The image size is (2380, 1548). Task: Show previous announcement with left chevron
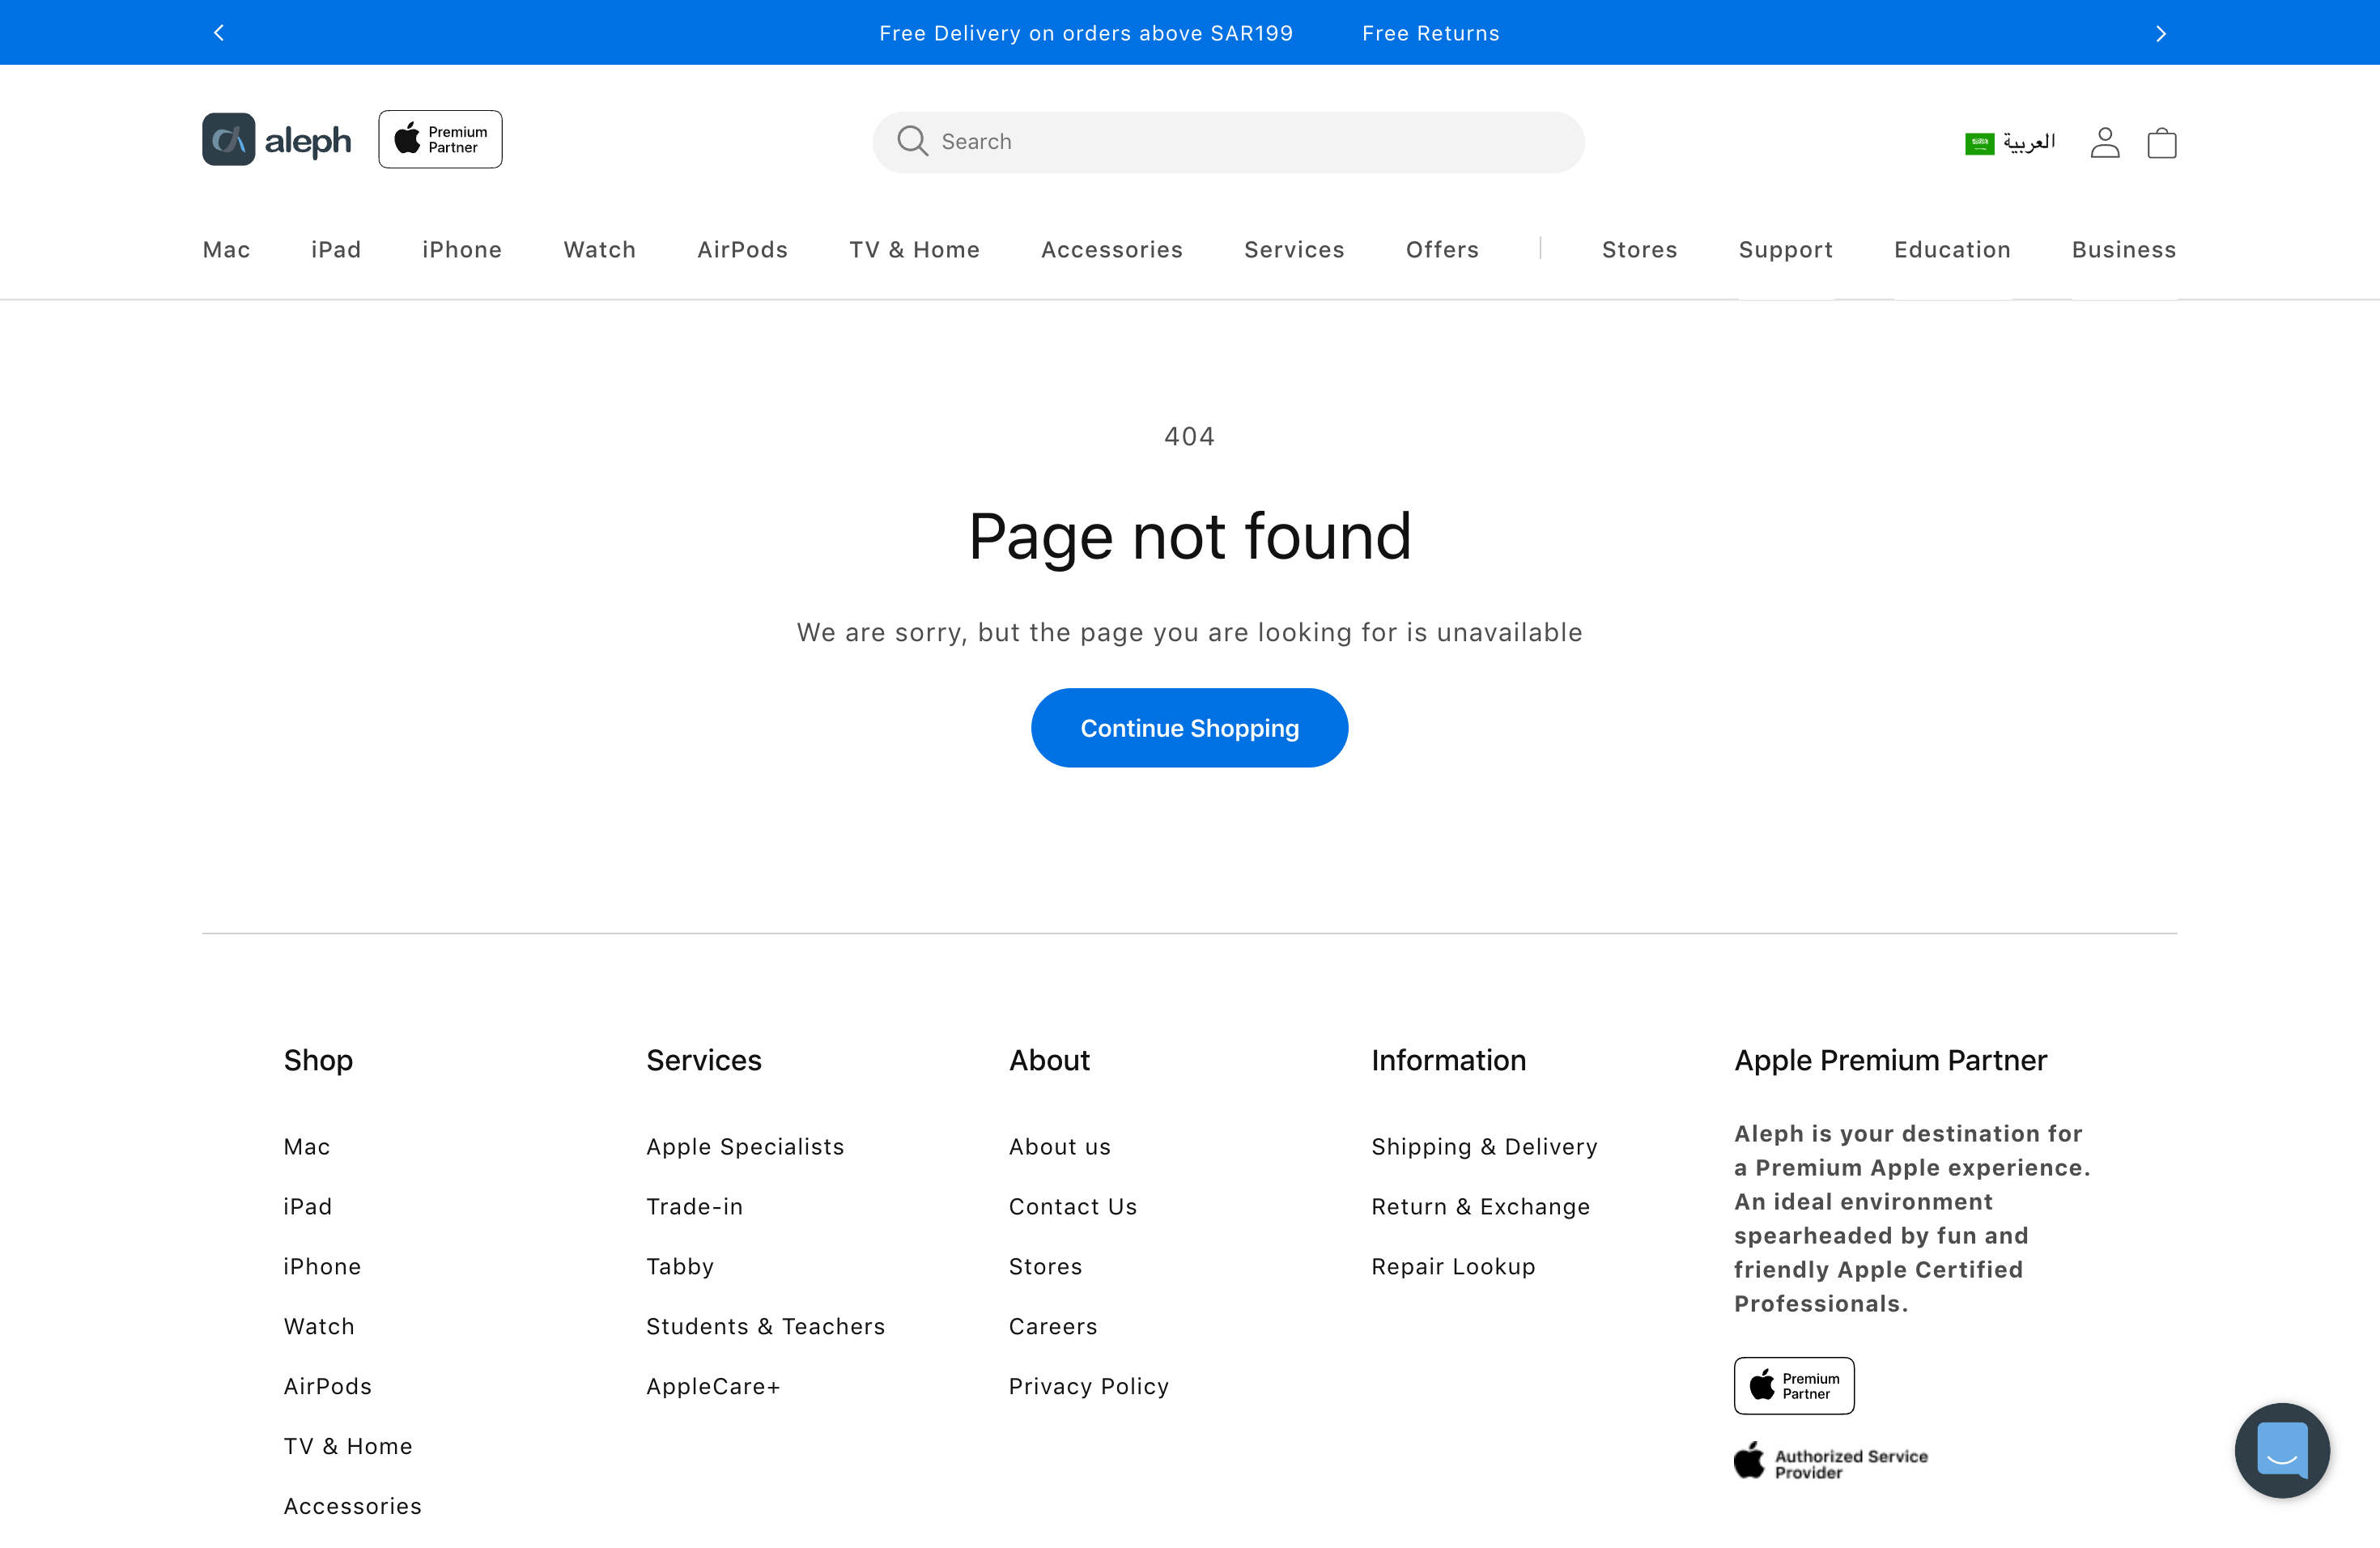pyautogui.click(x=219, y=33)
